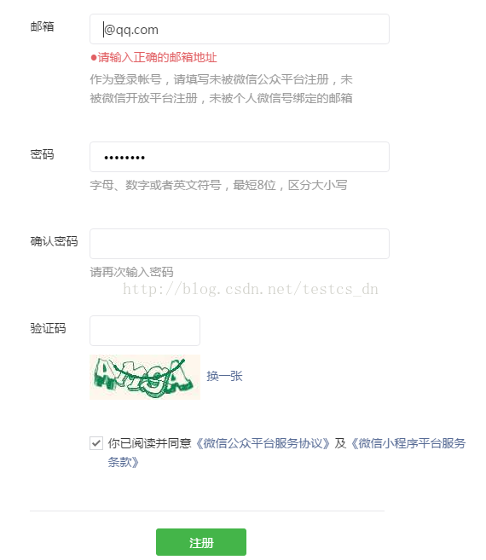Click the 确认密码 field label
The image size is (486, 560).
click(54, 241)
